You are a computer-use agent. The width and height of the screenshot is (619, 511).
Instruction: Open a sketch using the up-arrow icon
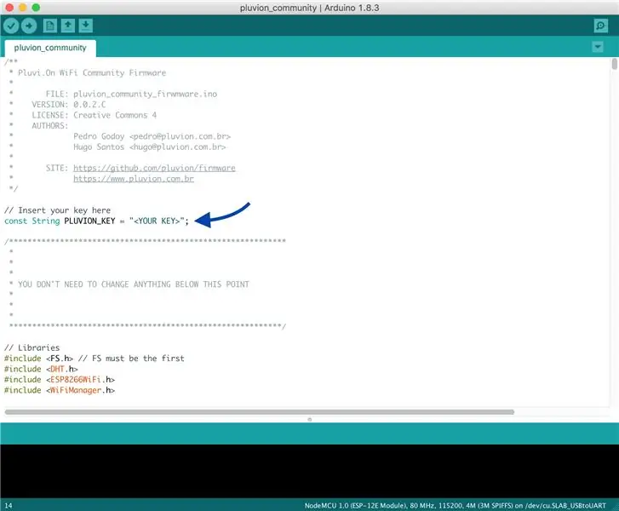(68, 26)
